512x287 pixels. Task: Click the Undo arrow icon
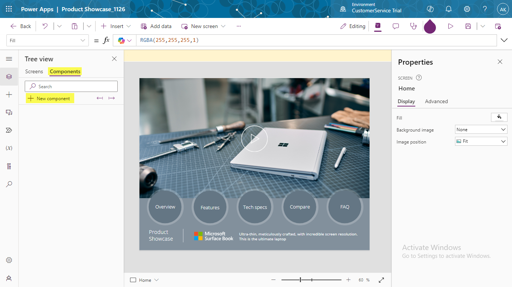click(x=45, y=26)
